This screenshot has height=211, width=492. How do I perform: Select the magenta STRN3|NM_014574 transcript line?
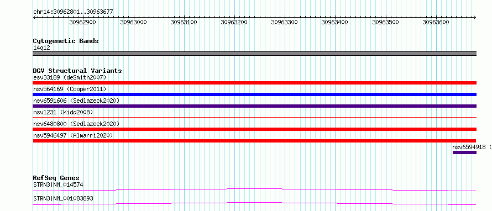pyautogui.click(x=254, y=189)
